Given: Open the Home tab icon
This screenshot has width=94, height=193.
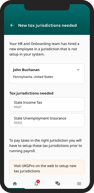Looking at the screenshot, I should 15,184.
